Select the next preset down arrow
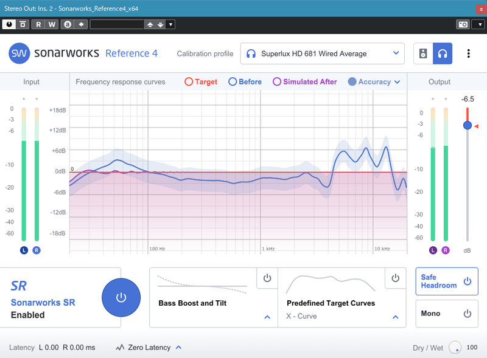Image resolution: width=487 pixels, height=358 pixels. (x=160, y=24)
